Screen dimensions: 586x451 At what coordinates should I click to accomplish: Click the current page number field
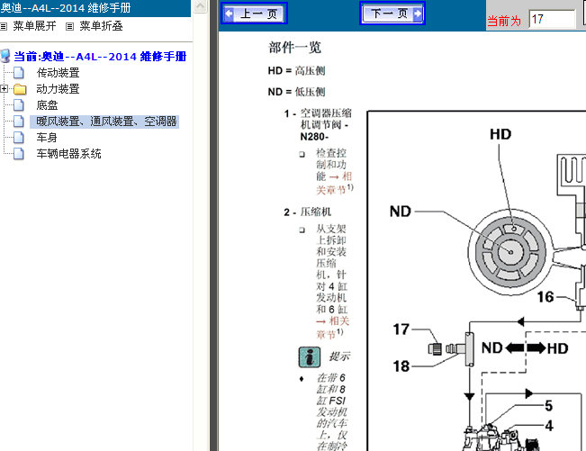[552, 19]
